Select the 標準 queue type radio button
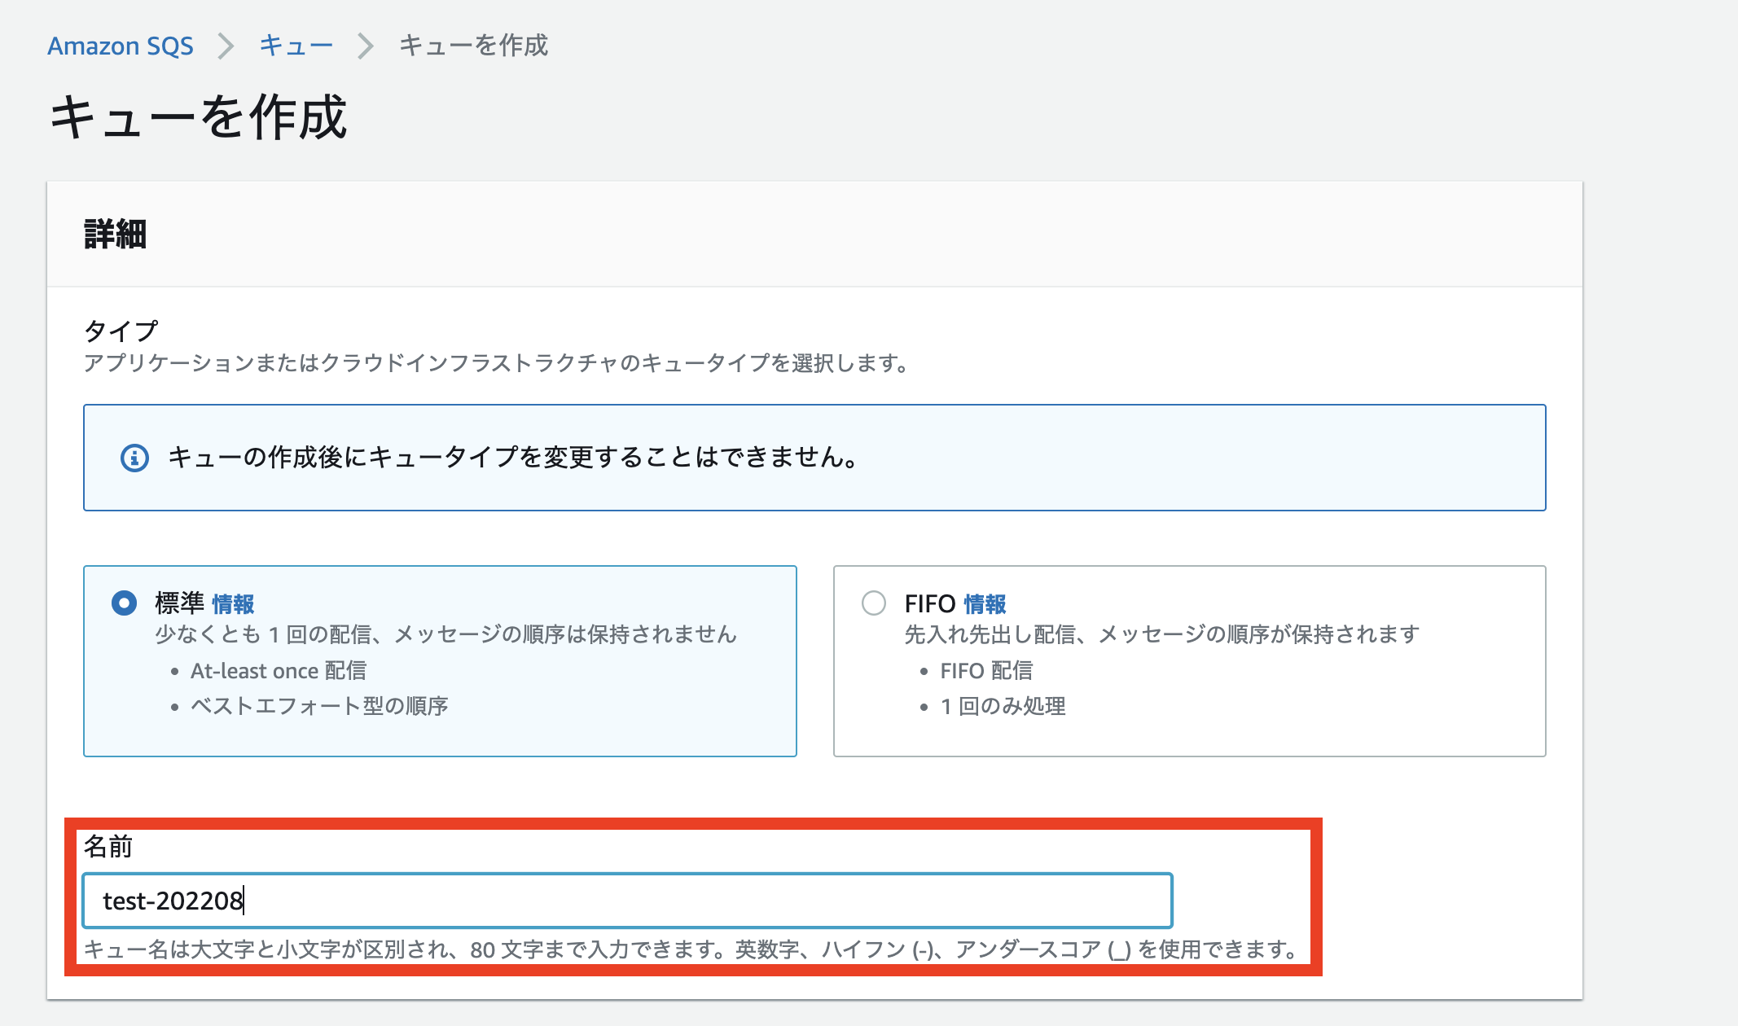This screenshot has height=1026, width=1738. [x=124, y=603]
